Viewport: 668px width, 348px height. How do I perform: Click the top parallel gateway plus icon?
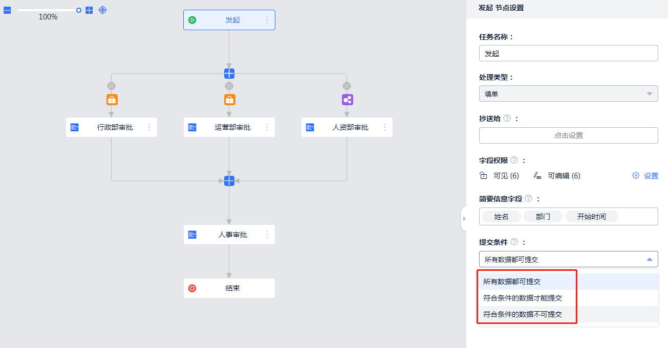[229, 74]
